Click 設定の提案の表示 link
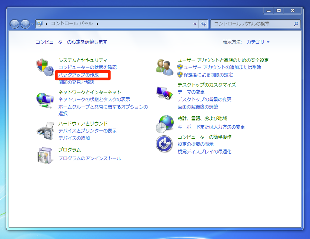 pyautogui.click(x=196, y=144)
